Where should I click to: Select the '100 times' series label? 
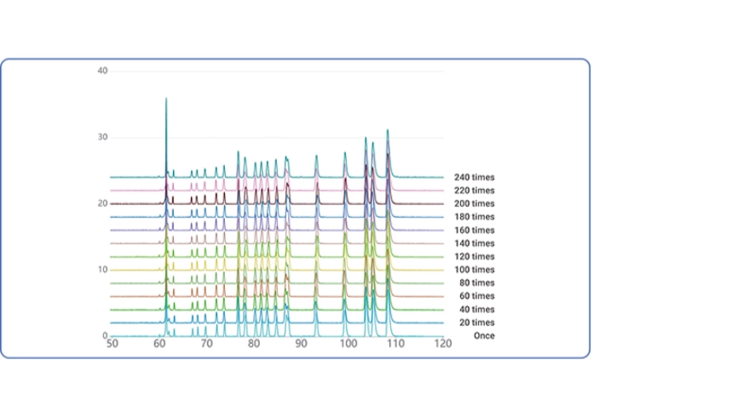(474, 270)
